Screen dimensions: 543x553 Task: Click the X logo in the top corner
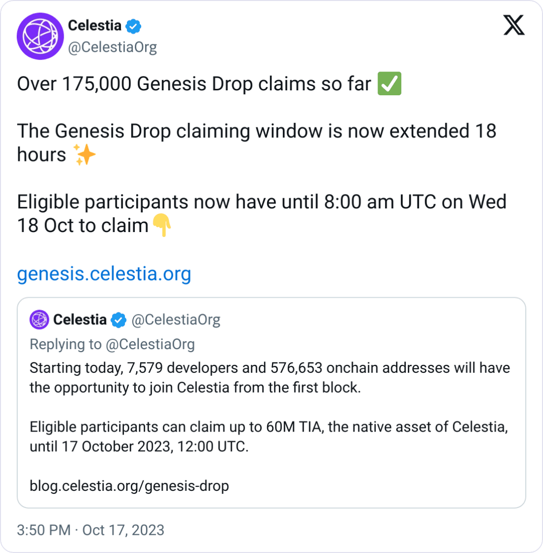pyautogui.click(x=514, y=25)
